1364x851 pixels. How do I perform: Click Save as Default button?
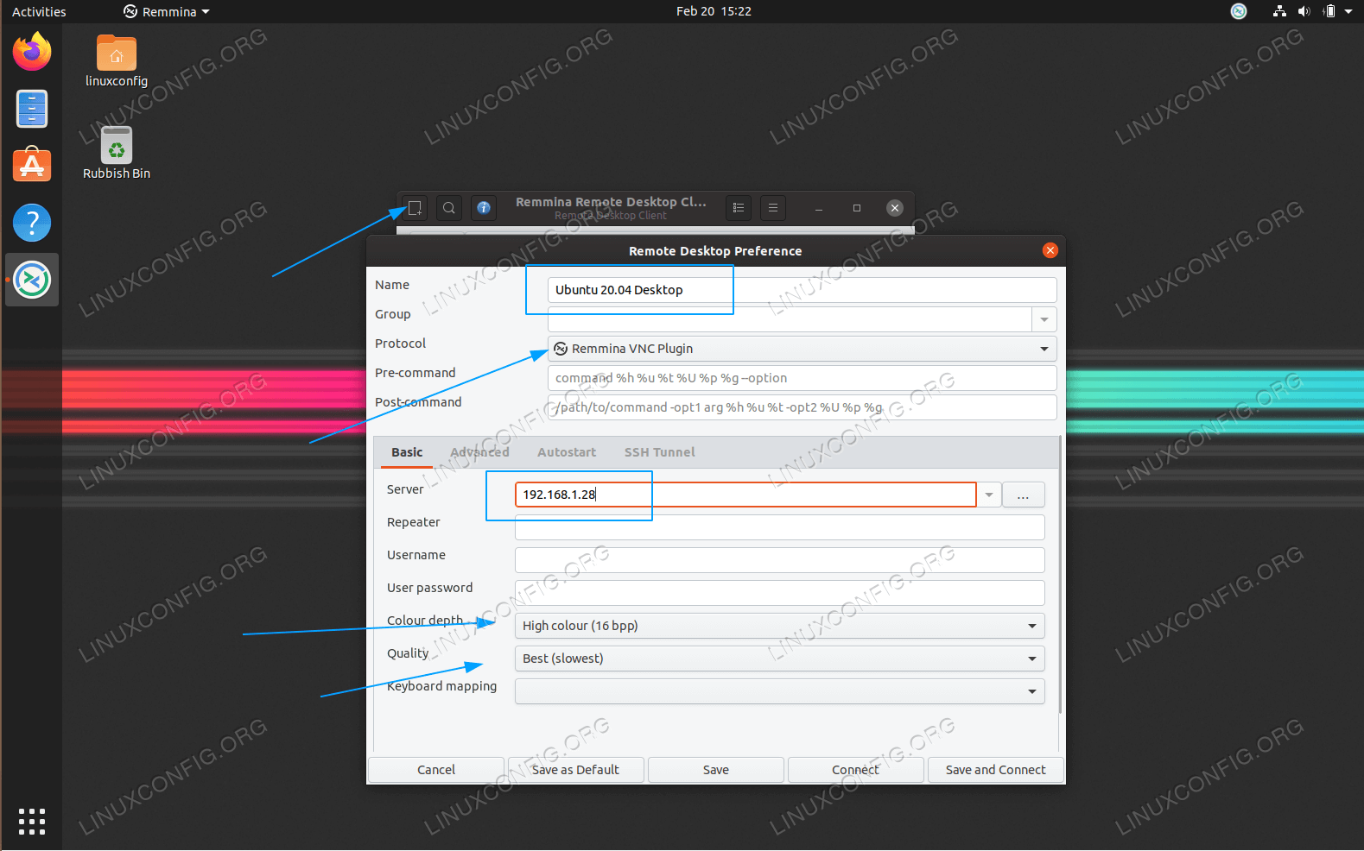click(x=576, y=770)
